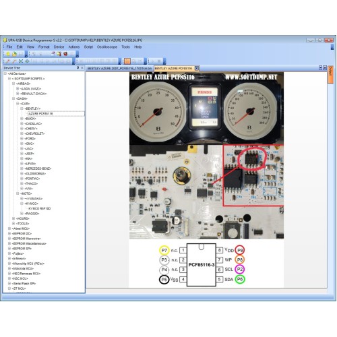Click the red bug debug toolbar icon
The image size is (337, 337).
point(65,54)
